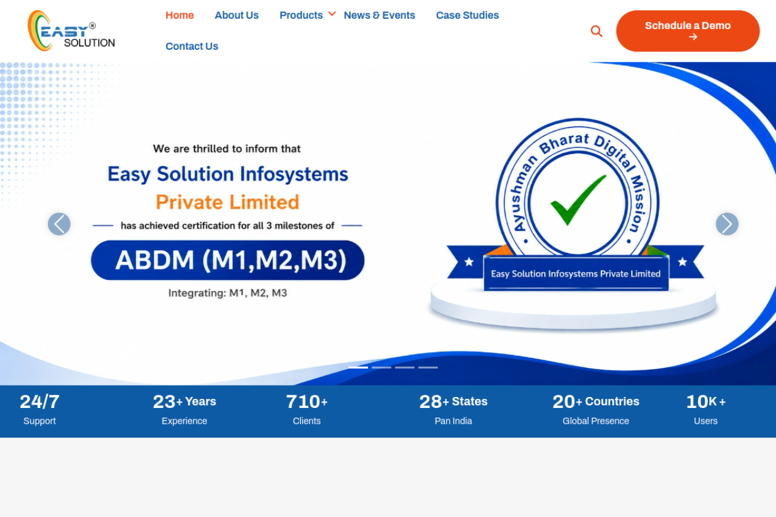
Task: Click the 28+ States Pan India stat
Action: pos(453,409)
